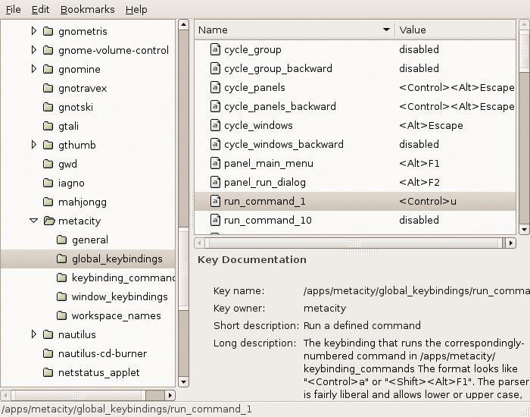The height and width of the screenshot is (417, 530).
Task: Click the keybinding_commands folder icon
Action: coord(62,277)
